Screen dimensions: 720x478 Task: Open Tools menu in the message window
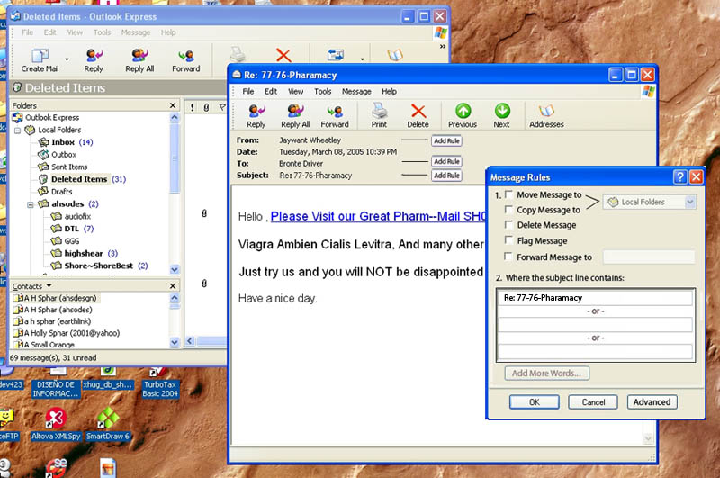coord(323,92)
